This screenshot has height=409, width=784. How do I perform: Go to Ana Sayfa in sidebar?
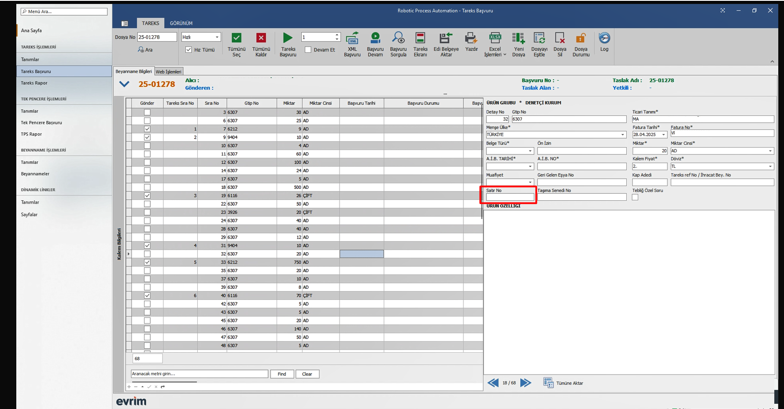pyautogui.click(x=31, y=30)
